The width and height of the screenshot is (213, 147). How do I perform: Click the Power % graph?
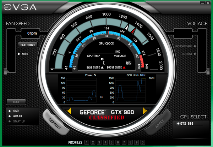(82, 90)
